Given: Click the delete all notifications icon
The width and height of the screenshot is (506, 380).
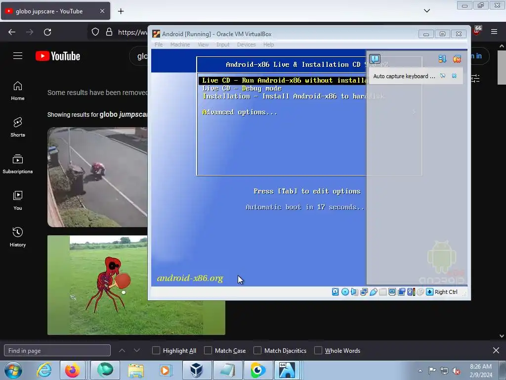Looking at the screenshot, I should tap(457, 59).
